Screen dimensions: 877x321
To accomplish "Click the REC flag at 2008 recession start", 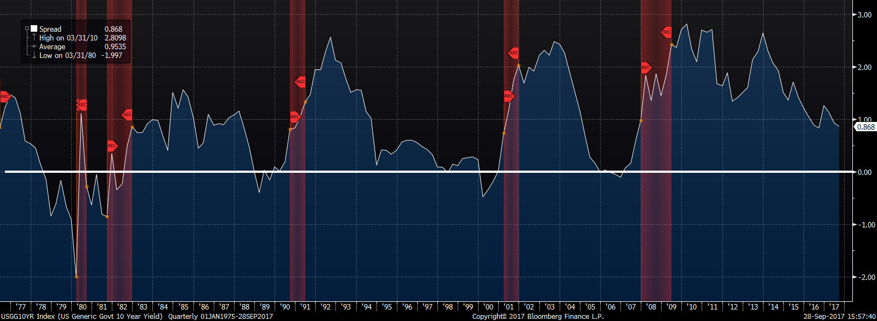I will (x=646, y=67).
